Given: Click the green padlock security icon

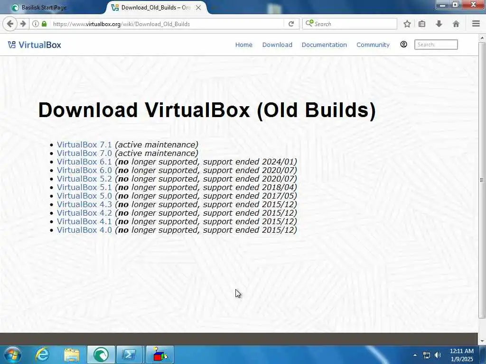Looking at the screenshot, I should tap(44, 24).
